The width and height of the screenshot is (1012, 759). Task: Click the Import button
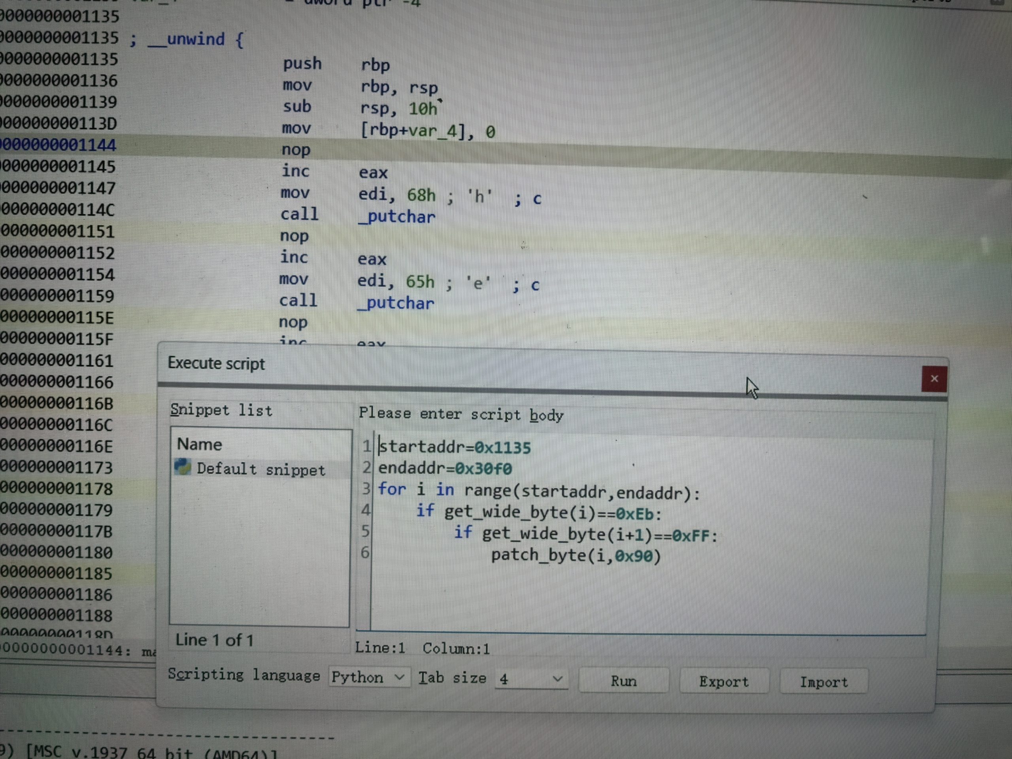[823, 682]
